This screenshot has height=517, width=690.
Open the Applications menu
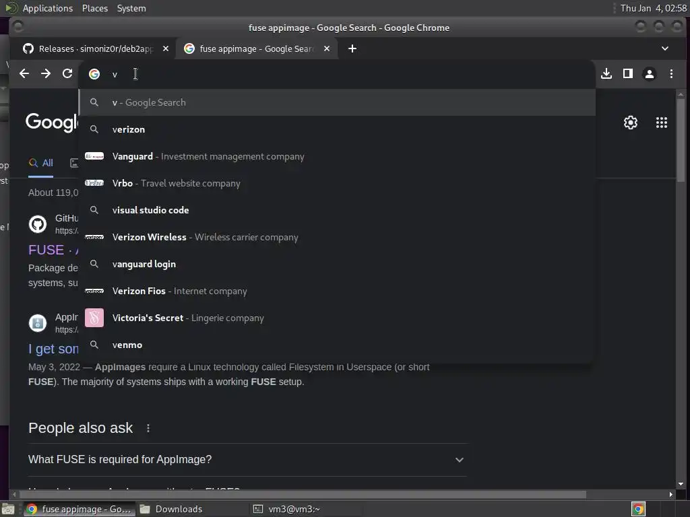pyautogui.click(x=48, y=8)
